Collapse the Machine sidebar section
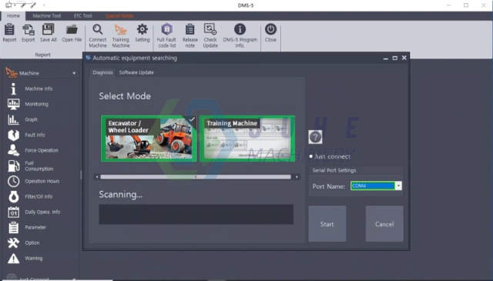Screen dimensions: 493x281 pos(74,73)
